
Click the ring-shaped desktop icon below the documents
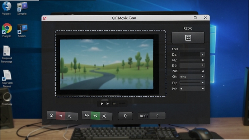7,96
